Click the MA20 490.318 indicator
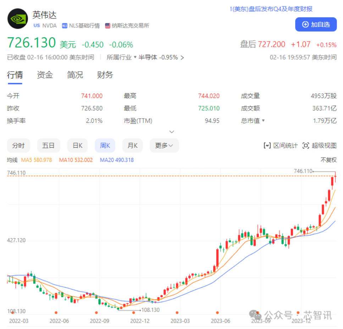This screenshot has width=343, height=329. click(x=117, y=160)
